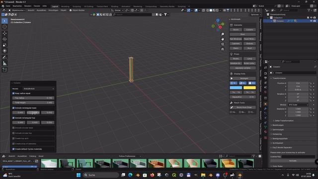Switch to UV Editing workspace tab
This screenshot has height=179, width=318.
click(x=88, y=6)
